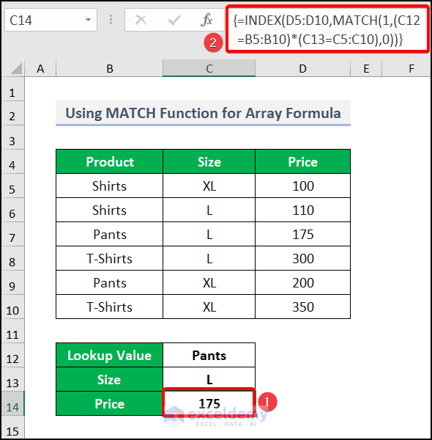Select the cell with price 110
The width and height of the screenshot is (432, 440).
pyautogui.click(x=303, y=210)
